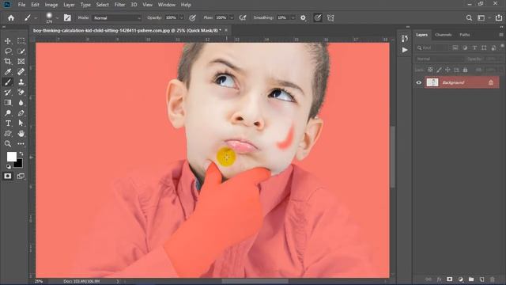Screen dimensions: 506x285
Task: Toggle the Brush Settings panel button
Action: tap(67, 17)
